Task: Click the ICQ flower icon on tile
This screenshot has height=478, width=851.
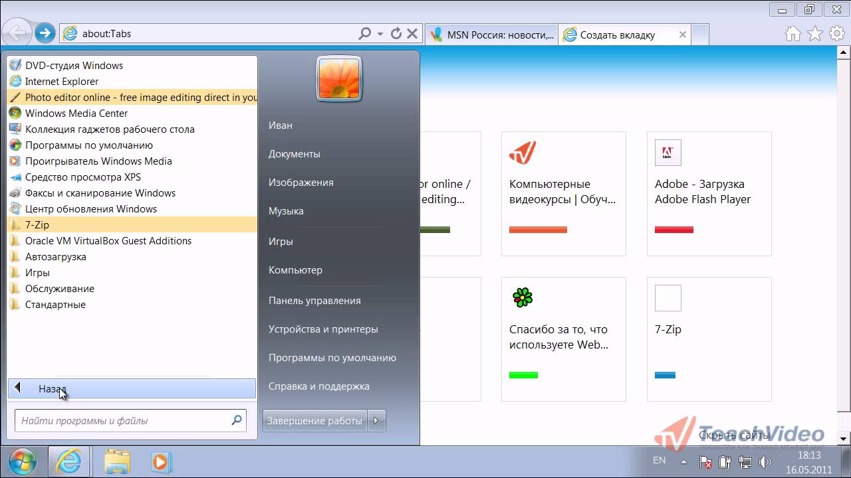Action: (x=523, y=297)
